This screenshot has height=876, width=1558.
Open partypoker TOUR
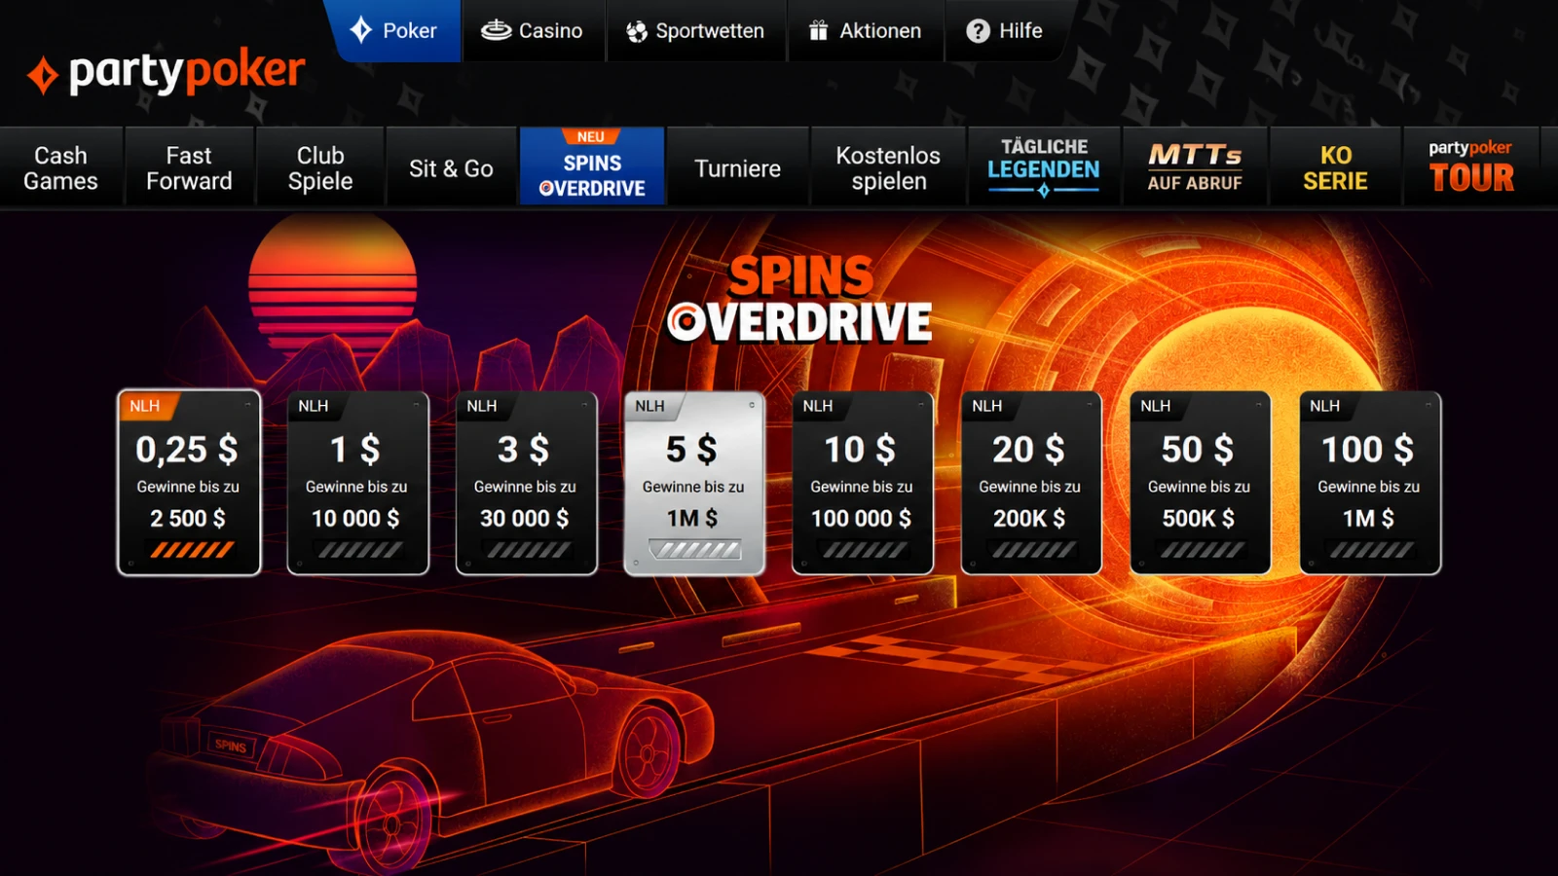tap(1471, 167)
